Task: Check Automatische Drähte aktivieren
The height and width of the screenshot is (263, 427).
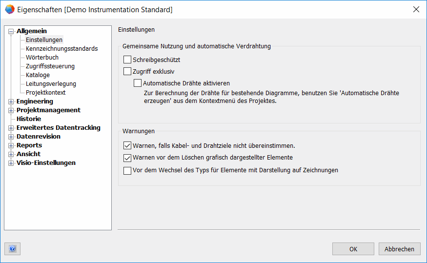Action: [x=138, y=83]
